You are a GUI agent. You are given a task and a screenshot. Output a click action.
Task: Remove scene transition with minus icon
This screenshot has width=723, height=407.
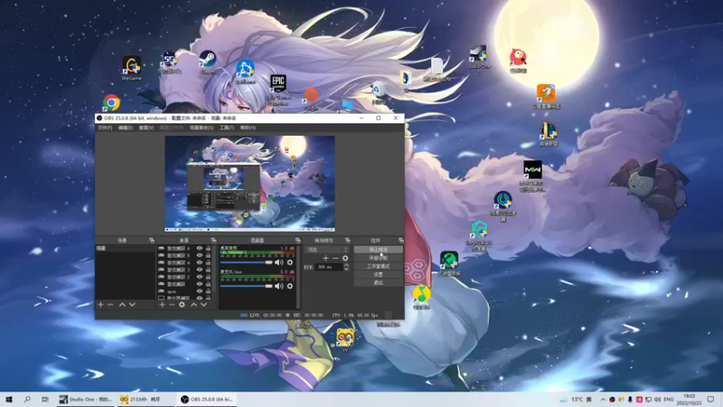click(335, 259)
